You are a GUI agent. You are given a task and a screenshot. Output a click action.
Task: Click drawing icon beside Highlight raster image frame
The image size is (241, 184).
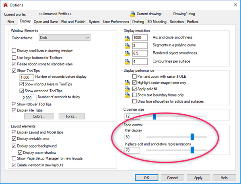click(x=127, y=83)
